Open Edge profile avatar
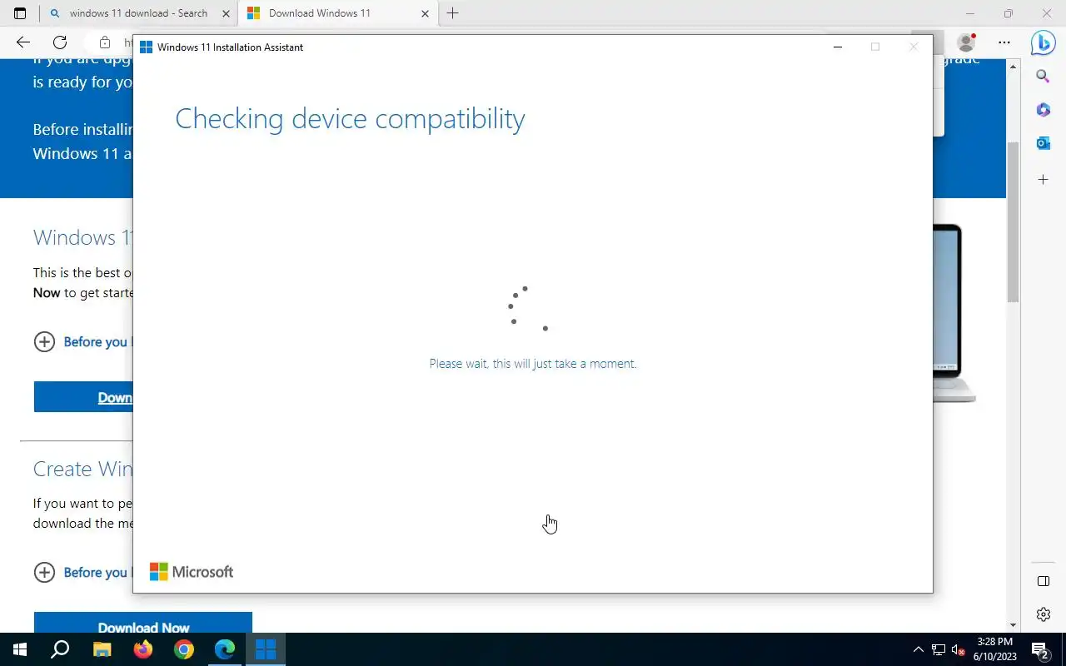 click(x=966, y=42)
